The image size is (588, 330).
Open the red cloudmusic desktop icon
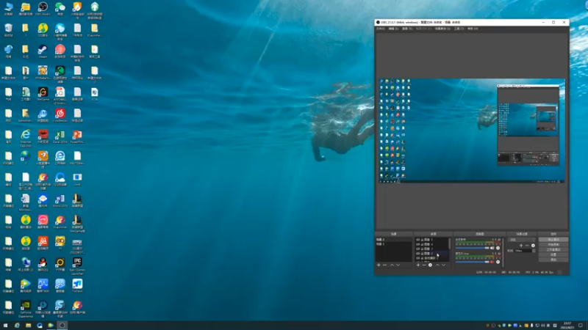(x=60, y=115)
